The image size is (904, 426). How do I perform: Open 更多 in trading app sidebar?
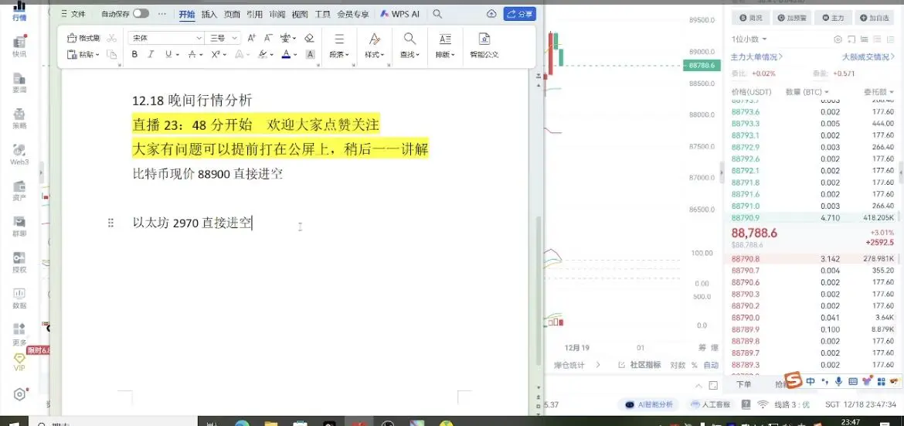19,335
